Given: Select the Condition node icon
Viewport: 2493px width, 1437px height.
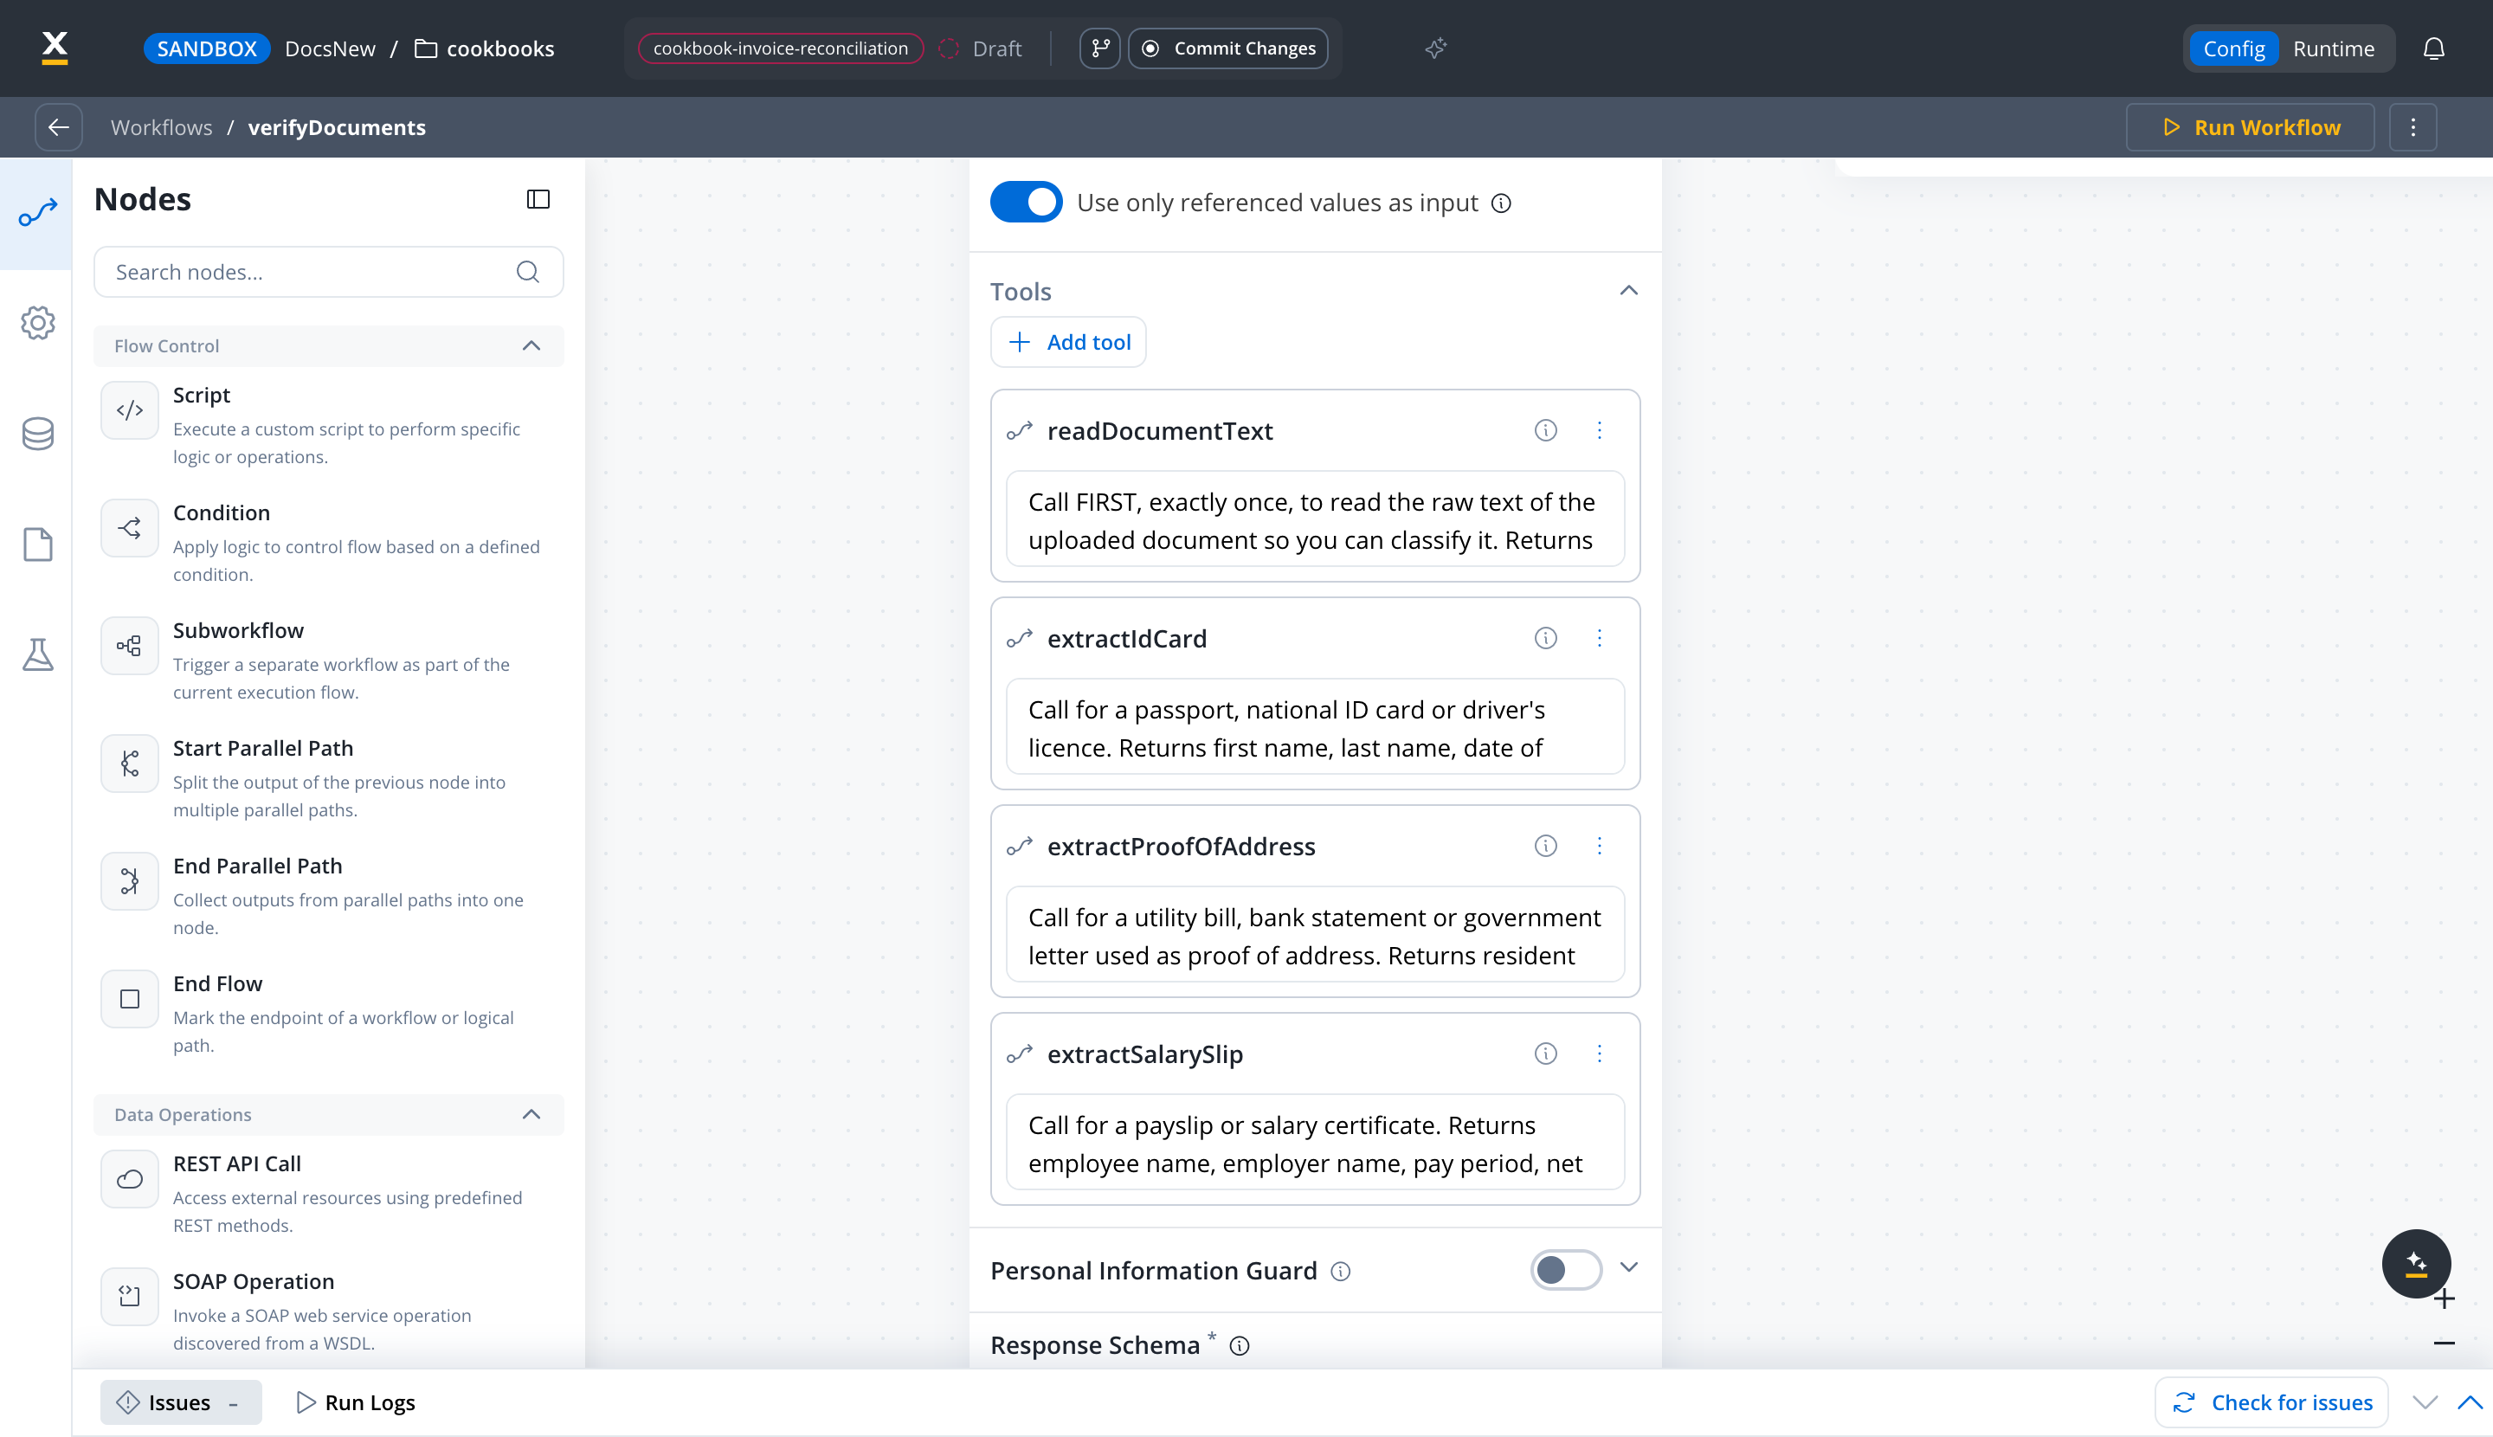Looking at the screenshot, I should click(129, 528).
